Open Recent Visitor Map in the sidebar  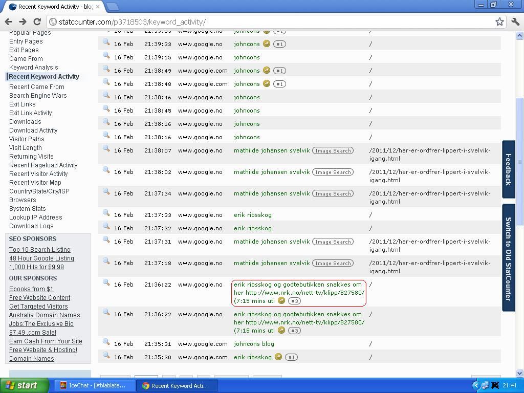[x=35, y=183]
